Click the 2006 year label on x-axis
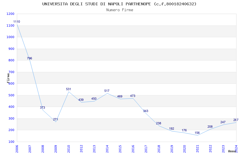This screenshot has height=154, width=239. pos(17,149)
